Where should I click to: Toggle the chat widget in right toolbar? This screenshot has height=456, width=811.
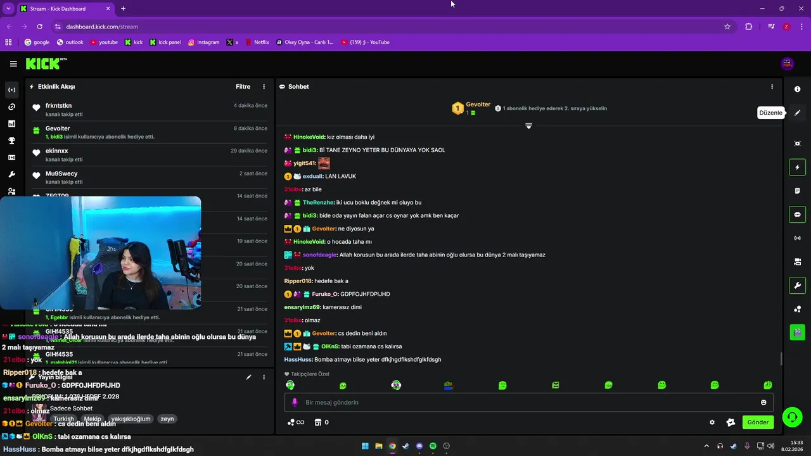pyautogui.click(x=798, y=215)
